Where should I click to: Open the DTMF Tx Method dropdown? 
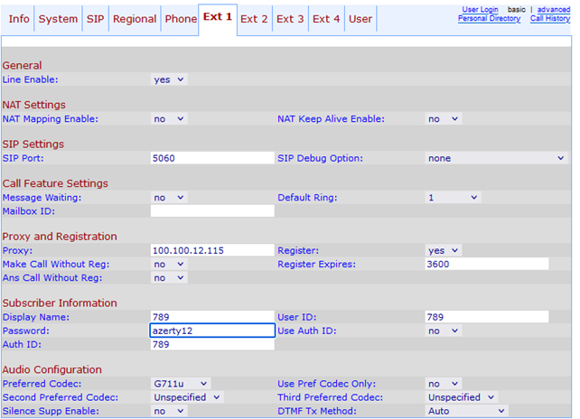tap(465, 410)
